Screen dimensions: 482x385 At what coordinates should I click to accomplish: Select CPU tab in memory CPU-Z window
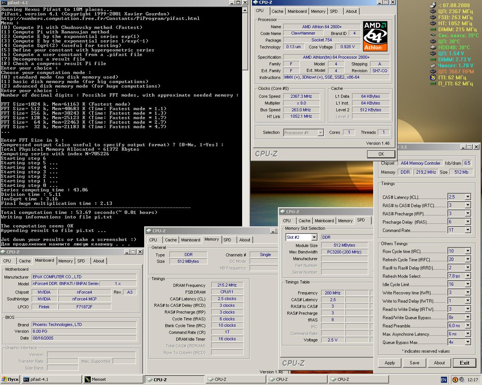point(153,240)
